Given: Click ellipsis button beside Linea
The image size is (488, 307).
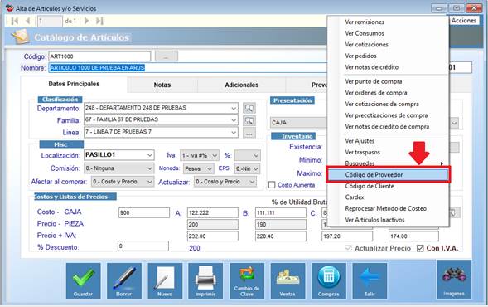Looking at the screenshot, I should pos(249,133).
